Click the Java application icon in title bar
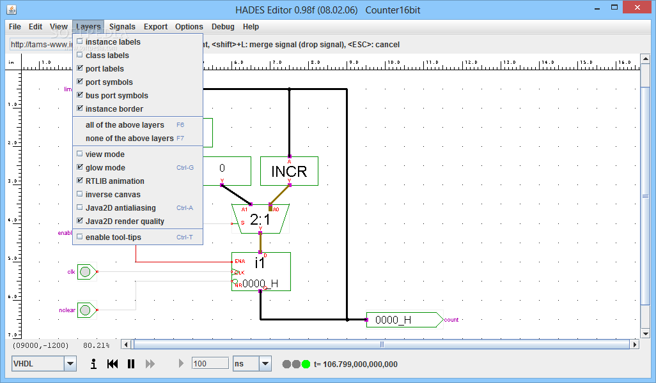The height and width of the screenshot is (383, 656). tap(12, 10)
